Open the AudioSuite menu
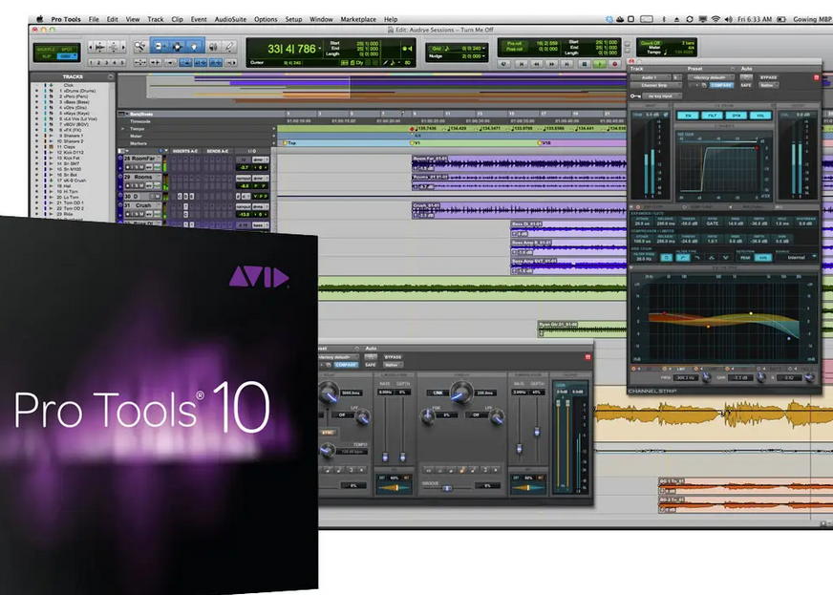The height and width of the screenshot is (595, 833). pyautogui.click(x=230, y=19)
